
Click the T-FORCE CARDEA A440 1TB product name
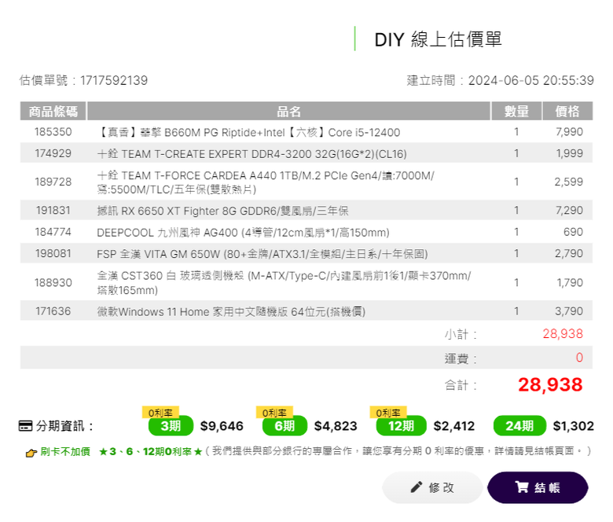point(266,182)
